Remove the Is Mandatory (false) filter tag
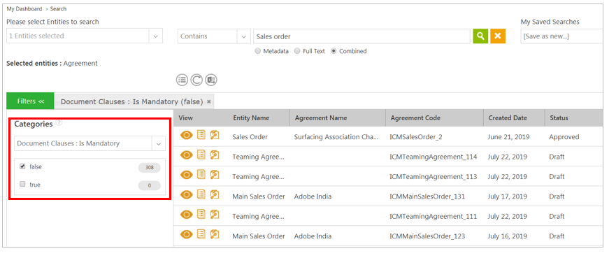Screen dimensions: 616x258 209,101
